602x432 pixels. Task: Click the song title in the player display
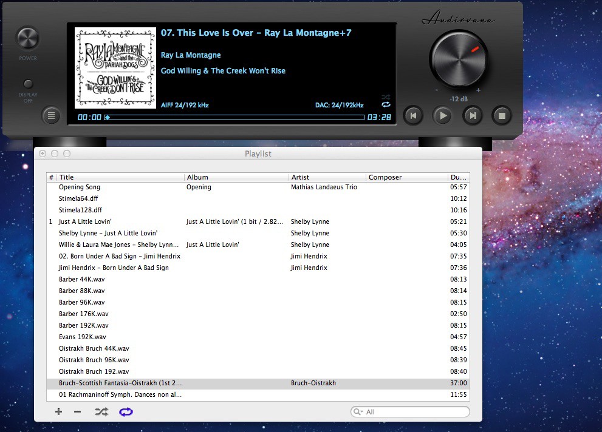point(256,33)
